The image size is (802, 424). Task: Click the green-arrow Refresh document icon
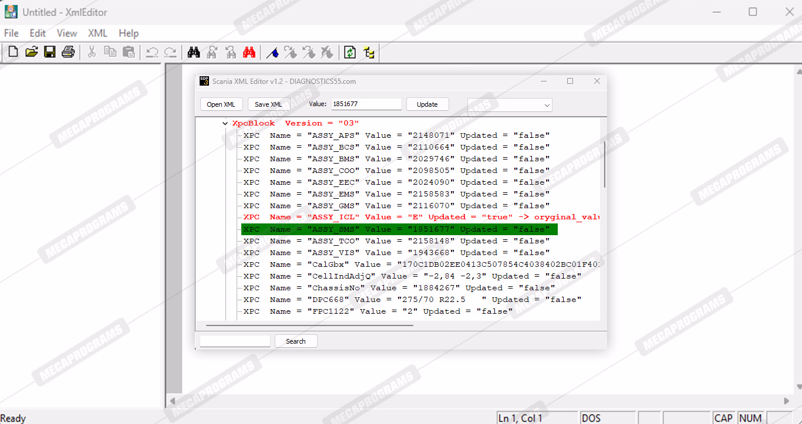point(350,52)
